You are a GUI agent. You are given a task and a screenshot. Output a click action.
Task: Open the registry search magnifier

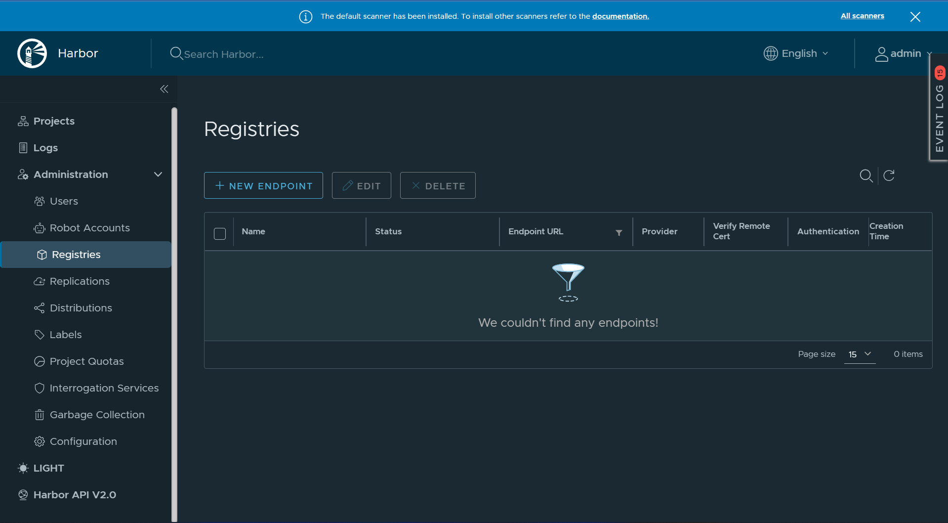pyautogui.click(x=866, y=175)
